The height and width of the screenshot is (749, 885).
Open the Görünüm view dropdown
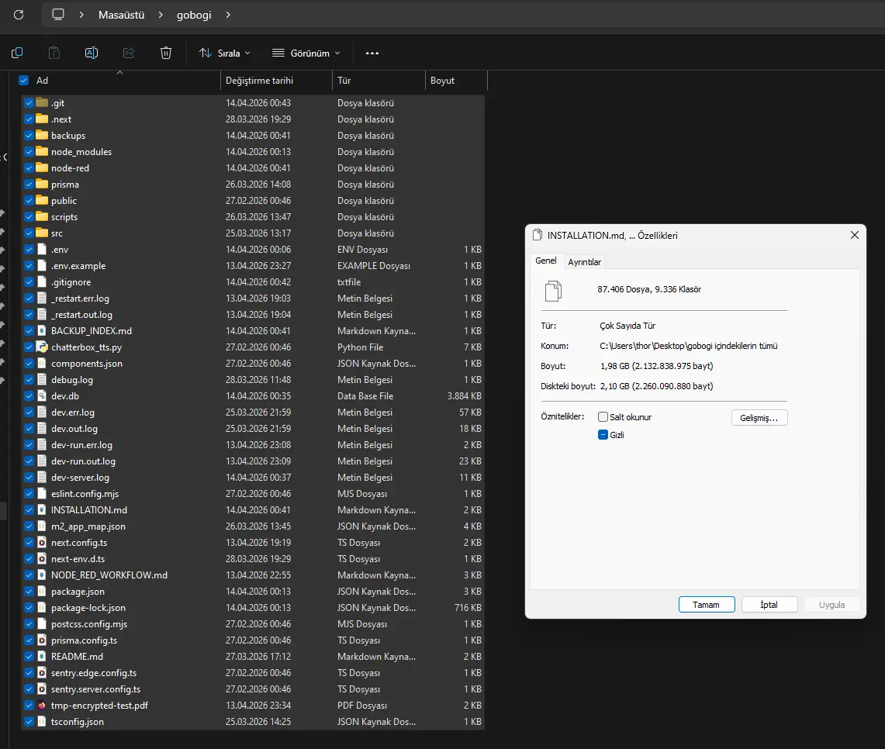(306, 53)
